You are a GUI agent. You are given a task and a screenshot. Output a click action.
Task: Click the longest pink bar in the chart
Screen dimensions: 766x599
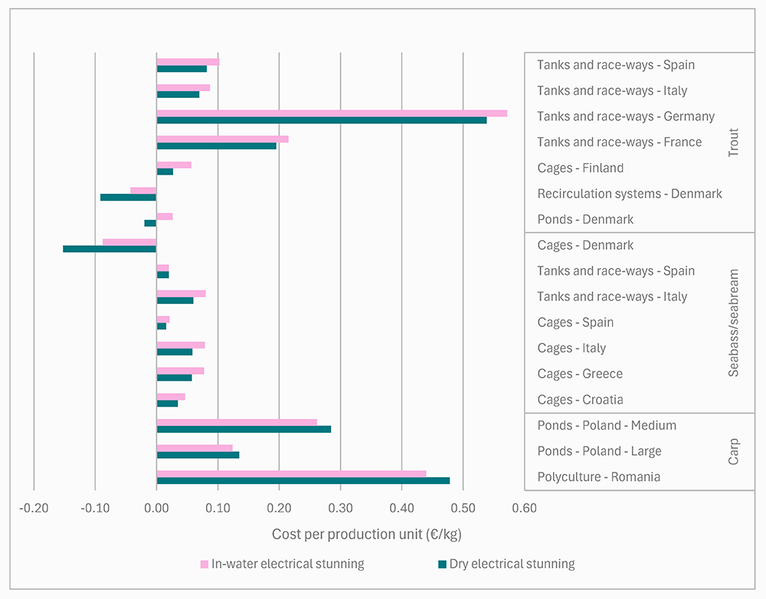332,113
